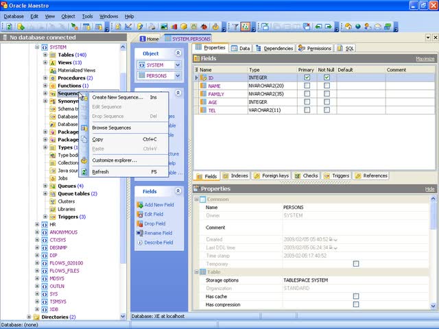Screen dimensions: 439x329
Task: Click the green left arrow toolbar icon
Action: (318, 27)
